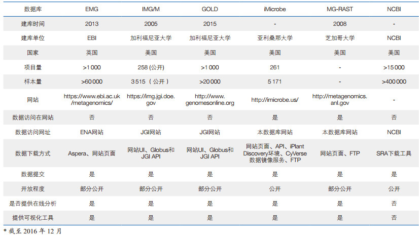Click the 提供可视化工具 row label

coord(33,218)
